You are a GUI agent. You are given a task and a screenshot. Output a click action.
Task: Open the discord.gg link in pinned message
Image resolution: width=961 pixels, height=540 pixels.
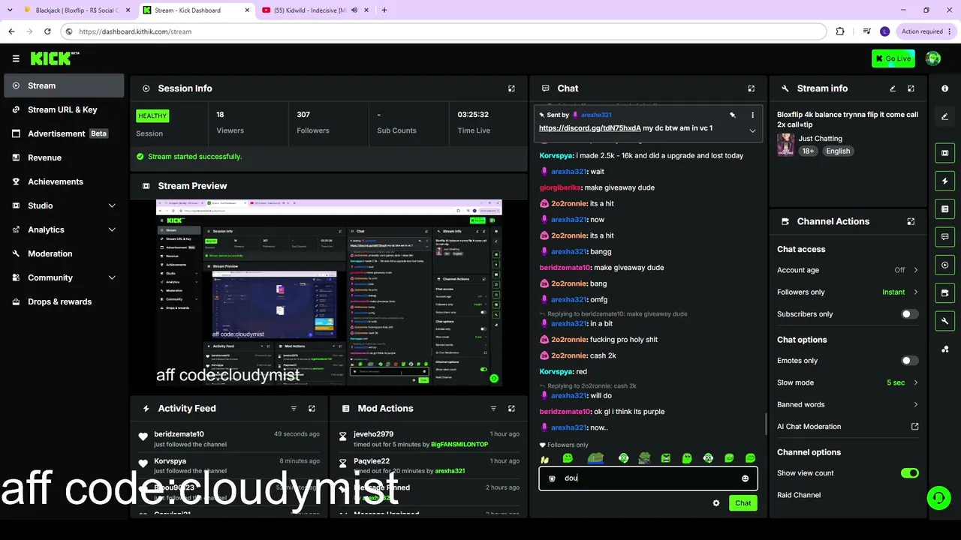click(x=590, y=128)
